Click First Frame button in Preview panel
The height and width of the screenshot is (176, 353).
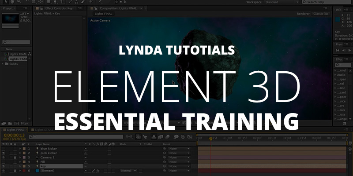pos(338,50)
